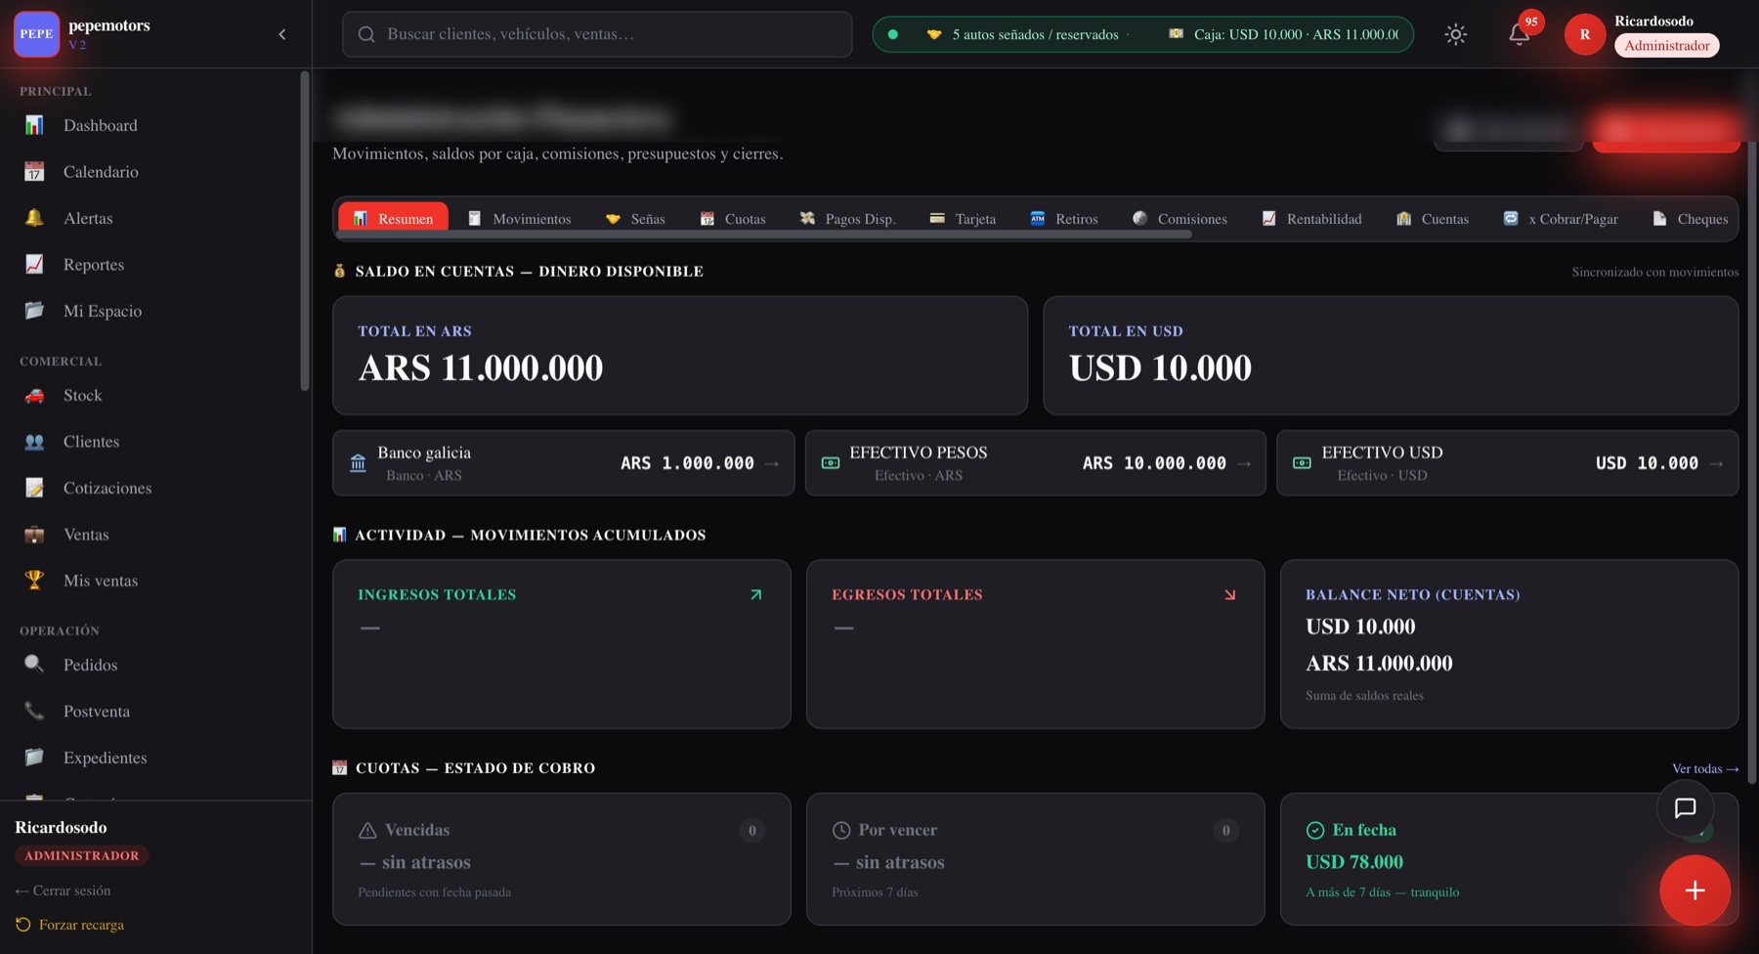Open the Cuotas tab

(733, 219)
